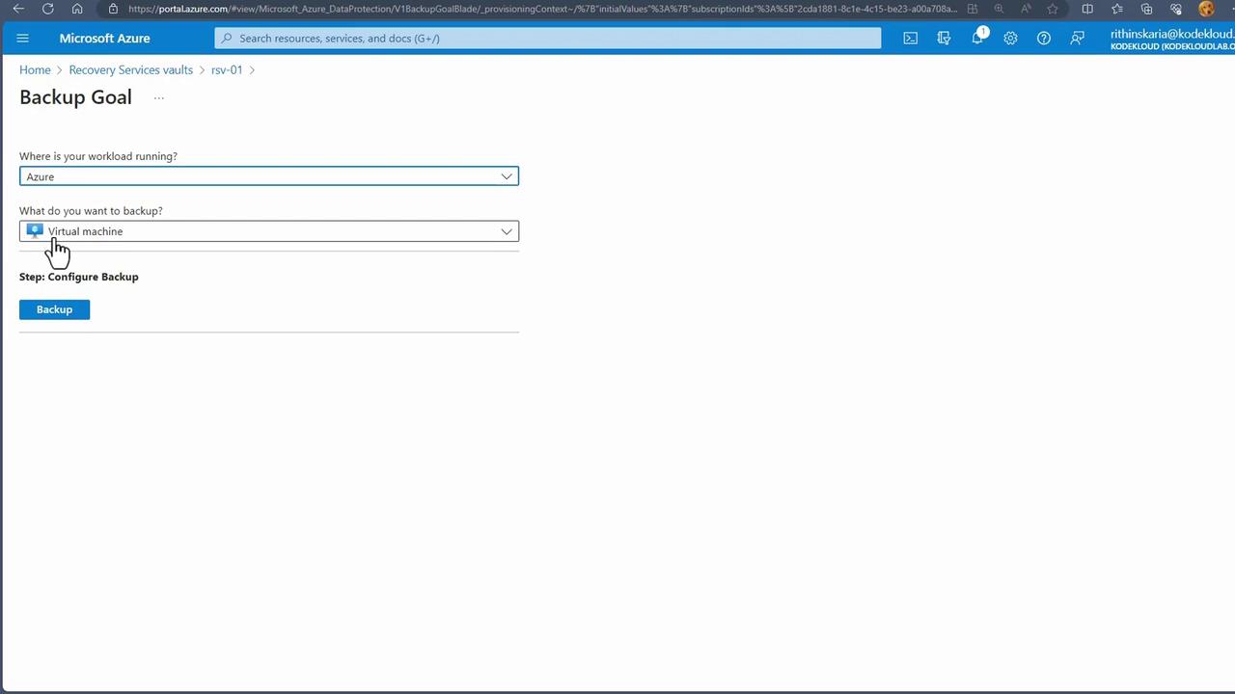Open browser zoom magnifier in address bar

(999, 9)
